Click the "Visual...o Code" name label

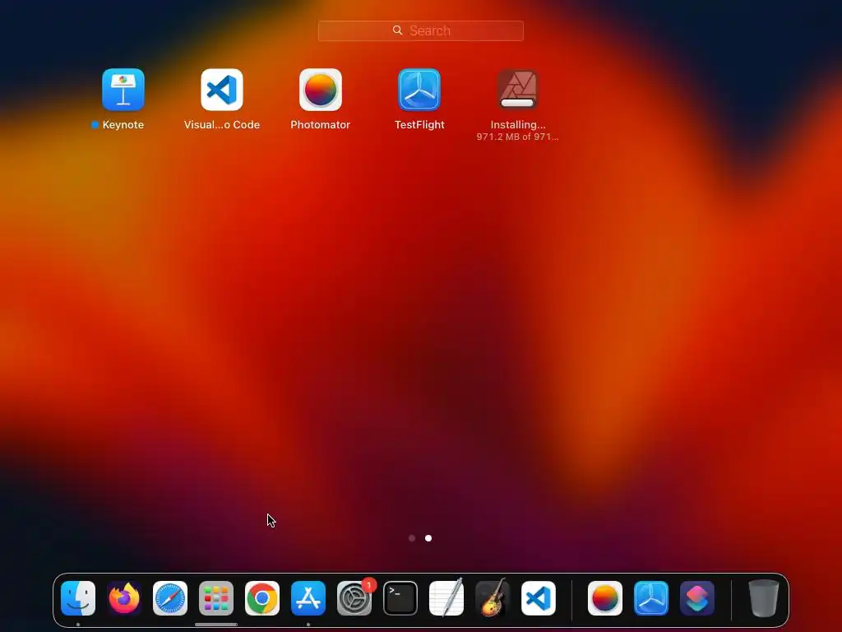tap(222, 125)
